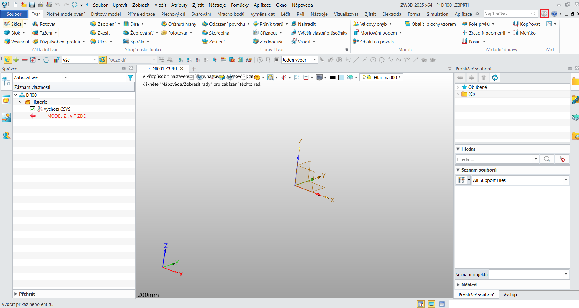
Task: Expand the Oblíbené tree node
Action: coord(458,87)
